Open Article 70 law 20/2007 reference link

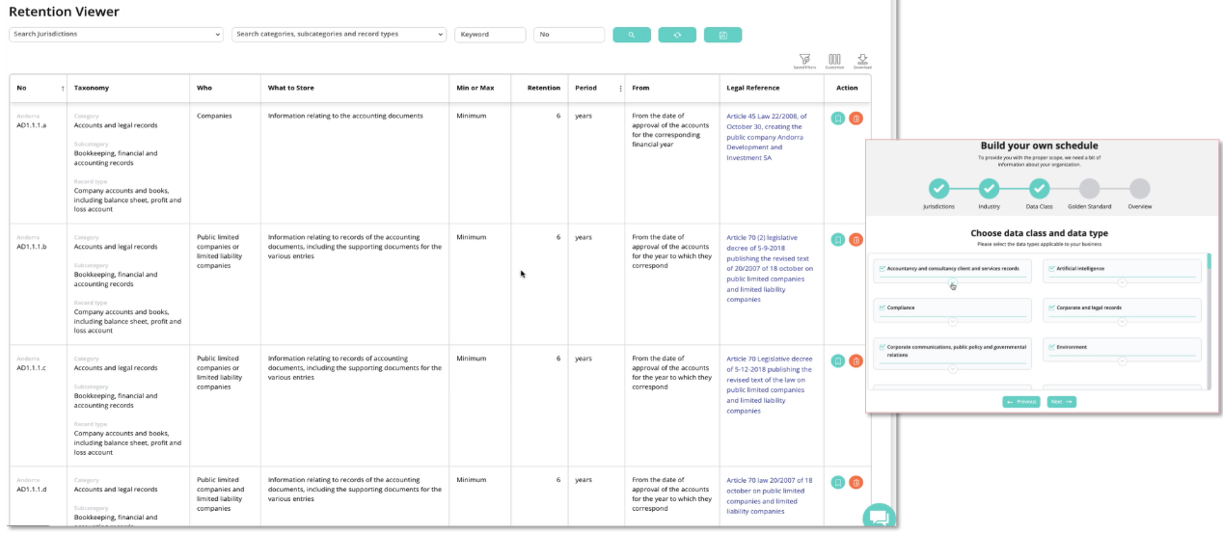click(770, 495)
